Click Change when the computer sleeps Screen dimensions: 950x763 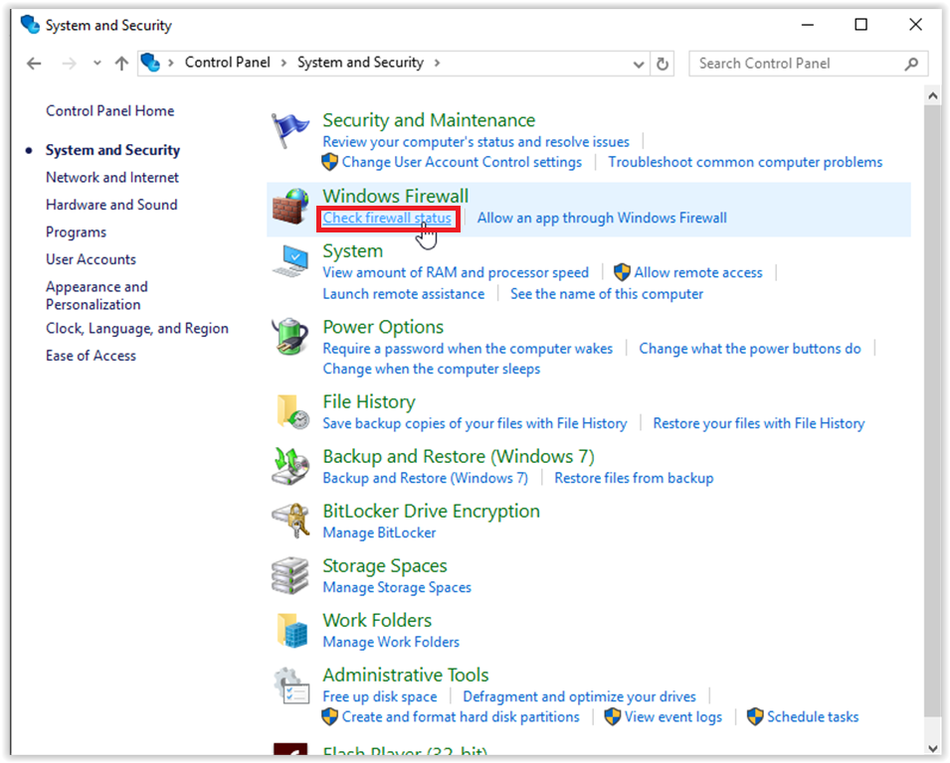tap(431, 370)
